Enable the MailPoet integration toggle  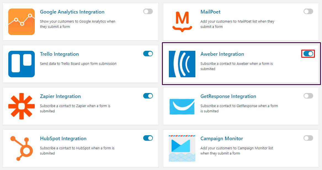tap(308, 11)
